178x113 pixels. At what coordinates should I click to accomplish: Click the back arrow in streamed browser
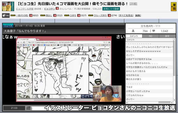click(x=18, y=42)
